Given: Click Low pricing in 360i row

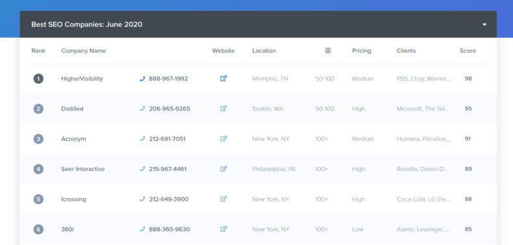Looking at the screenshot, I should coord(357,229).
